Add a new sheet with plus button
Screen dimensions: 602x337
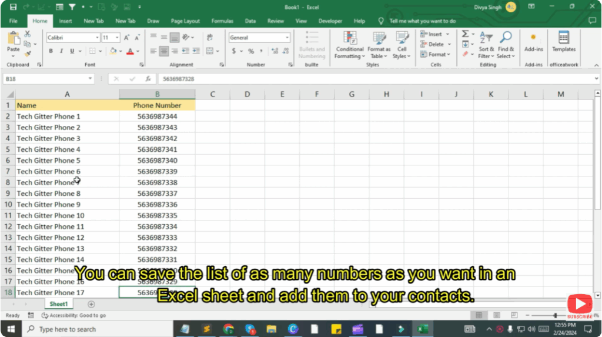point(91,304)
